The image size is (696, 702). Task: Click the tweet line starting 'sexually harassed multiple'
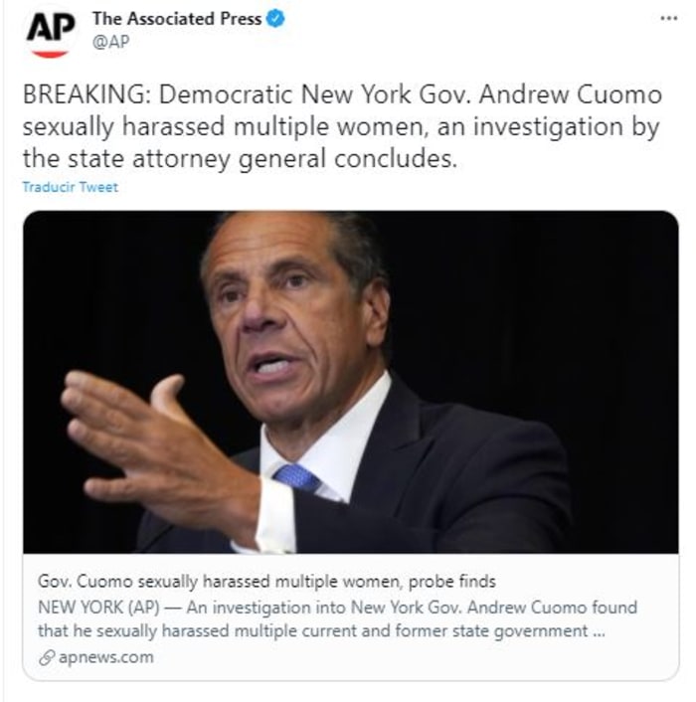click(x=338, y=128)
